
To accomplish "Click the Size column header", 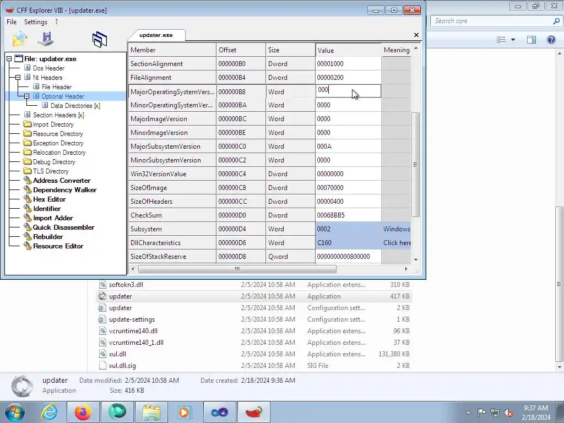I will pyautogui.click(x=291, y=50).
